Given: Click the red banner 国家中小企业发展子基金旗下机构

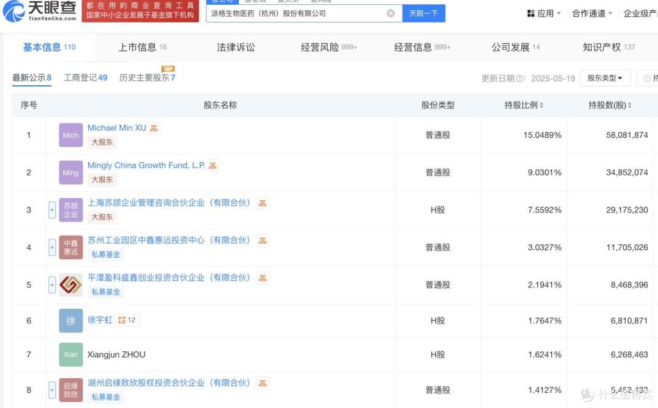Looking at the screenshot, I should click(x=140, y=11).
